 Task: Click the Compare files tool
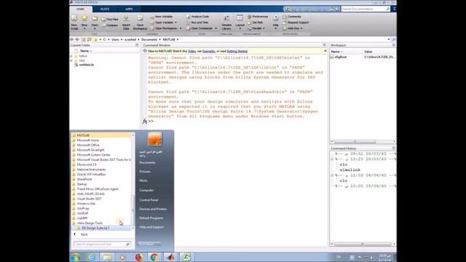click(x=110, y=25)
